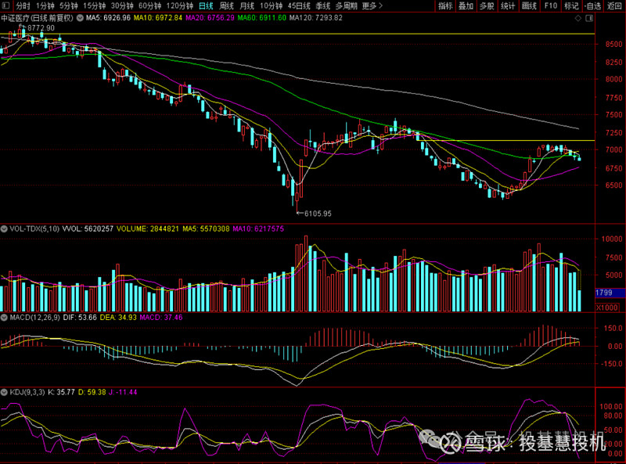Open KDJ indicator dropdown arrow

coord(4,392)
